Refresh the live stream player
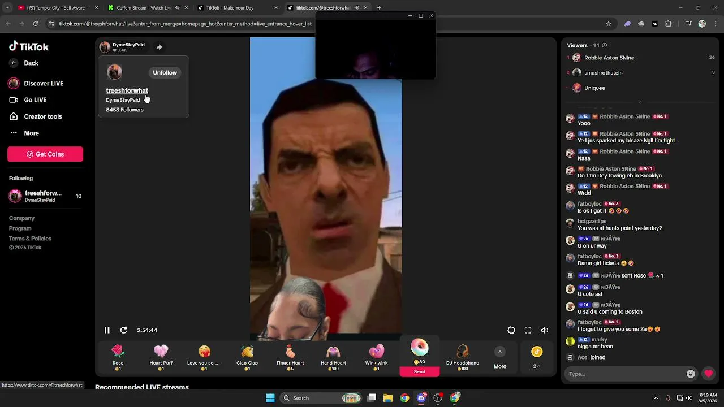The height and width of the screenshot is (407, 724). pos(123,330)
